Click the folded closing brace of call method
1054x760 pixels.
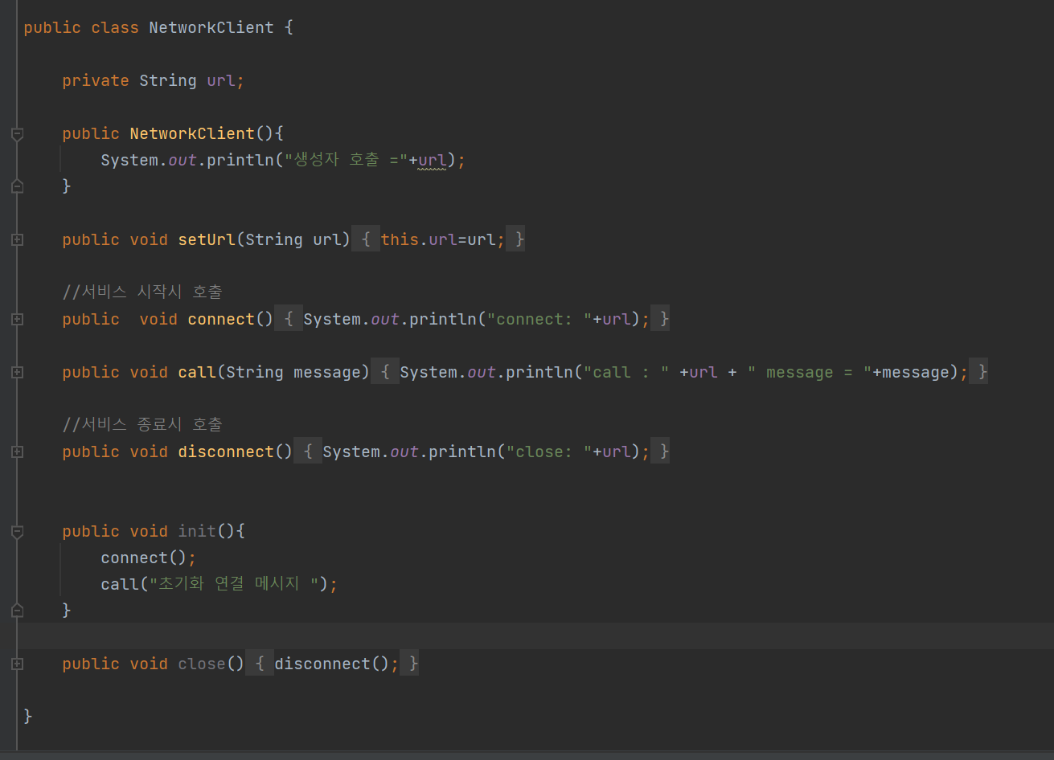(978, 372)
